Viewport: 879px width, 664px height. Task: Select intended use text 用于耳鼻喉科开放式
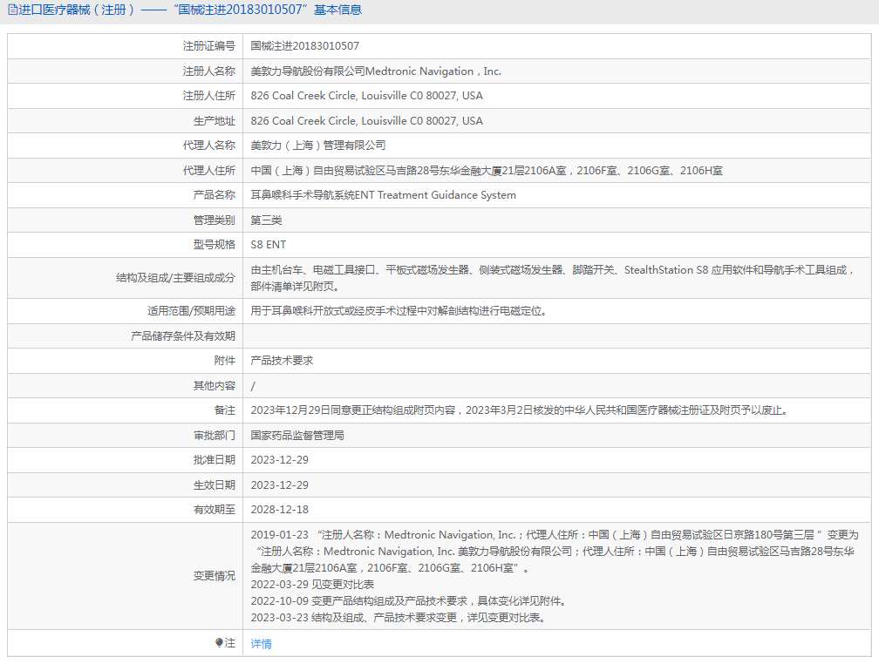(x=399, y=311)
